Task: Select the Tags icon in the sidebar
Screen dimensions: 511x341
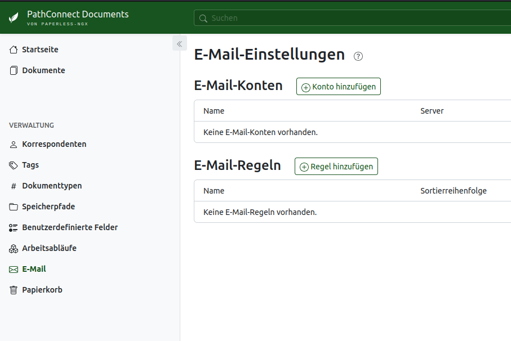Action: tap(12, 165)
